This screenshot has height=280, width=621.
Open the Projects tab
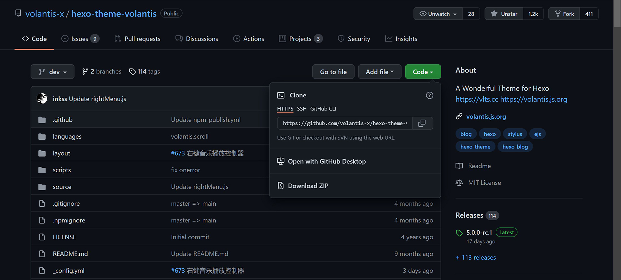(301, 39)
